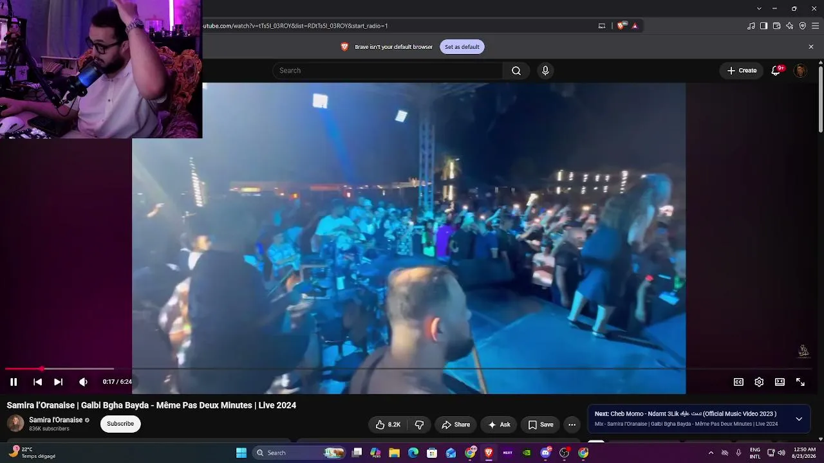
Task: Expand the Next playlist panel chevron
Action: coord(799,419)
